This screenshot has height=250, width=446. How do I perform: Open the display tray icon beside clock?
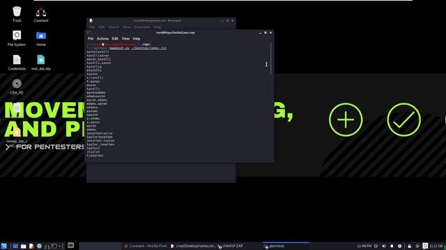376,246
